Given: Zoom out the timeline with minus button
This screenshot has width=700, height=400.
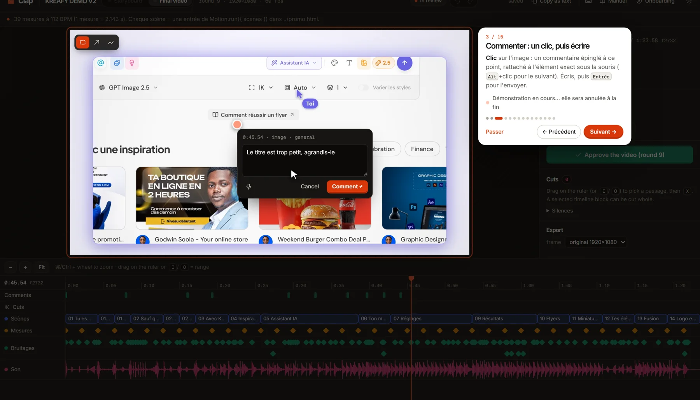Looking at the screenshot, I should coord(10,267).
